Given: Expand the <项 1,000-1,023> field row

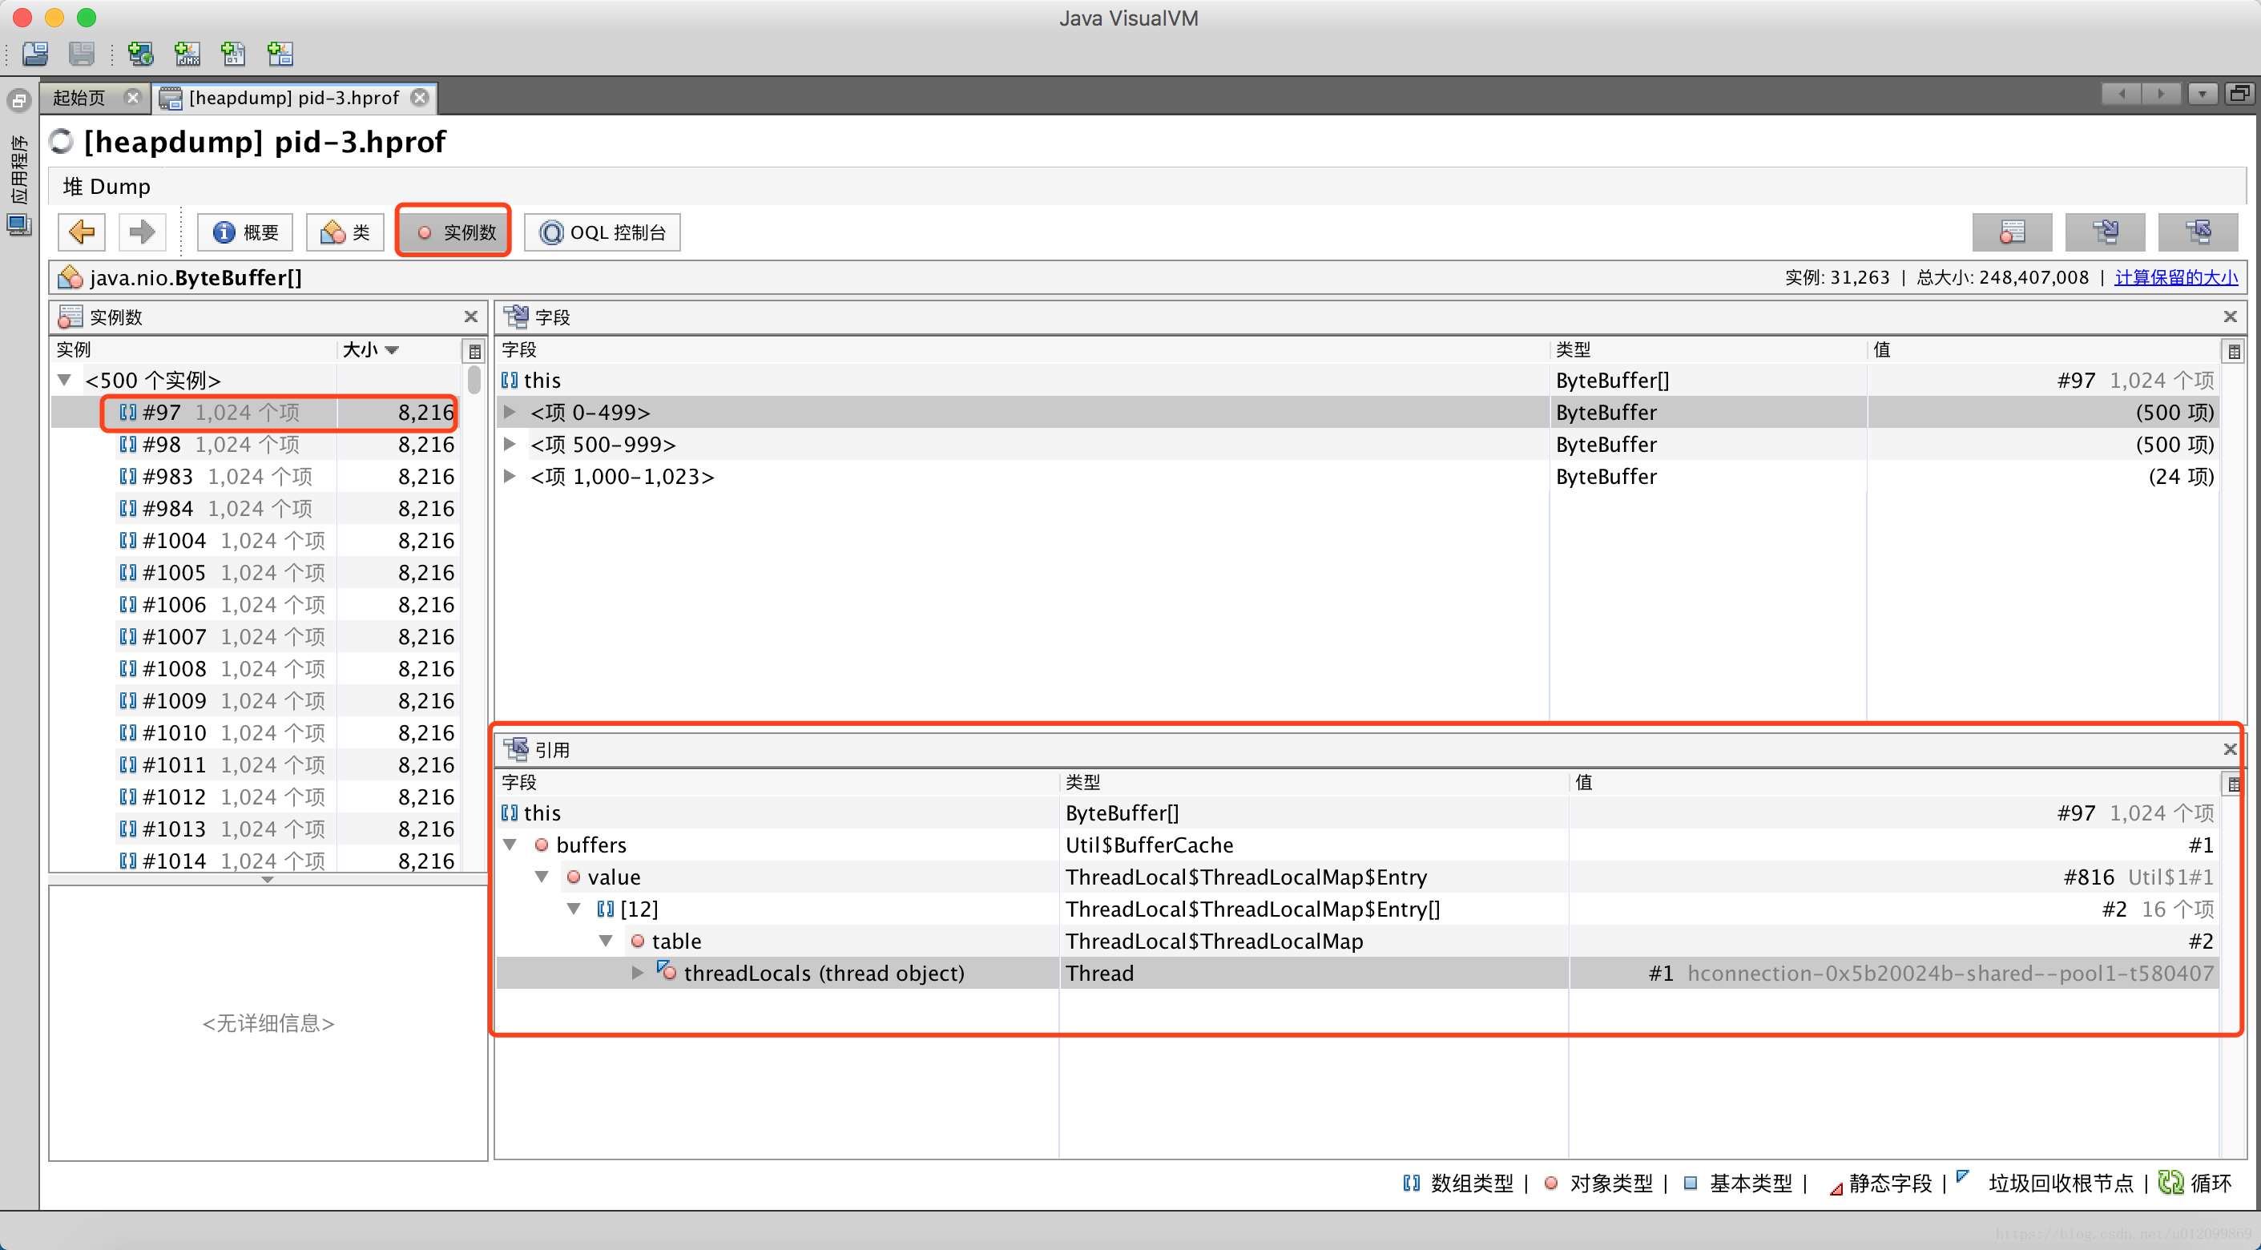Looking at the screenshot, I should point(509,476).
